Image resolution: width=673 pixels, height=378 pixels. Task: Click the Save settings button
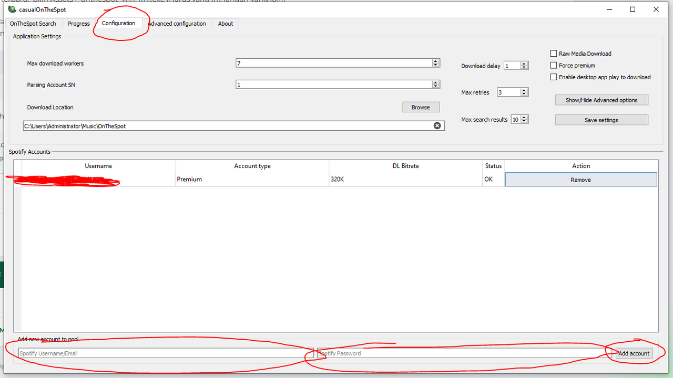601,120
